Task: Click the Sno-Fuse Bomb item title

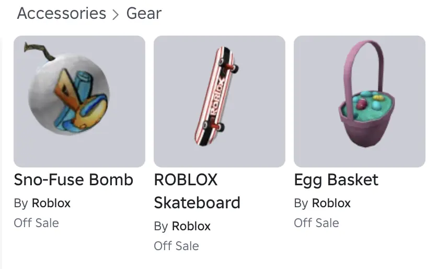Action: tap(74, 180)
